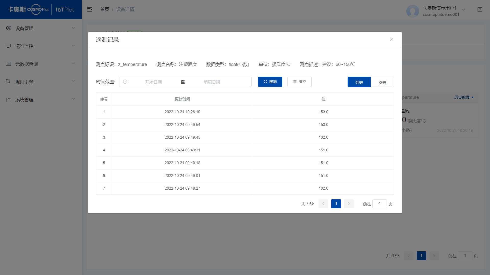Click background page previous page arrow
This screenshot has height=275, width=490.
click(x=409, y=256)
